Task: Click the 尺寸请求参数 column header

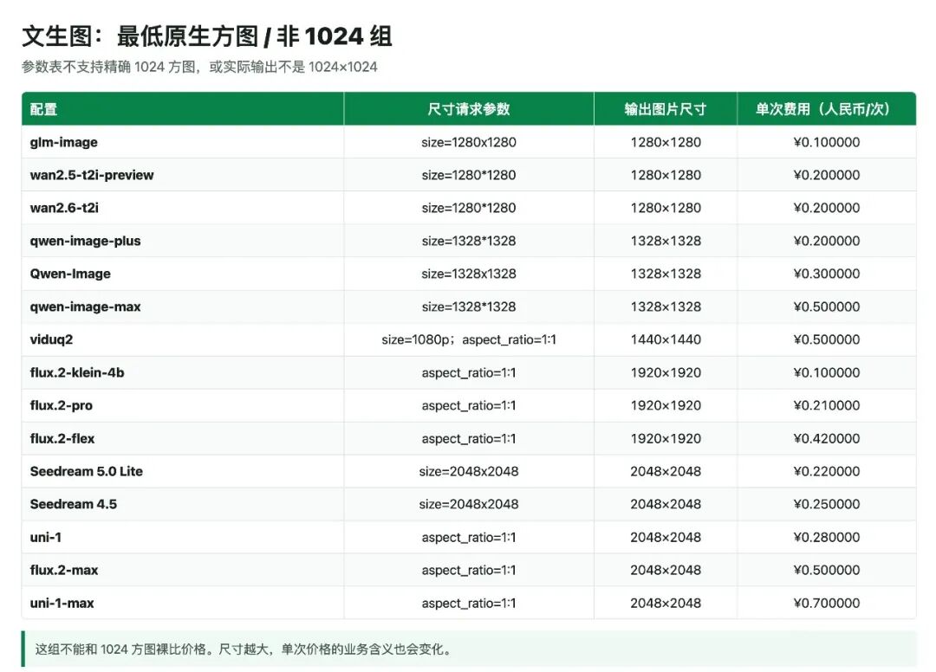Action: tap(469, 109)
